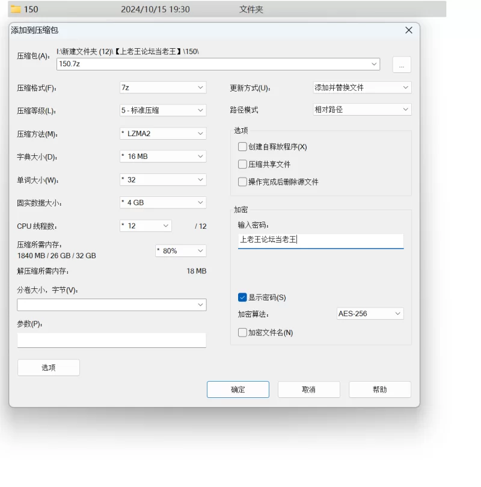481x487 pixels.
Task: Click the 18 MB decompression memory value
Action: pyautogui.click(x=196, y=271)
